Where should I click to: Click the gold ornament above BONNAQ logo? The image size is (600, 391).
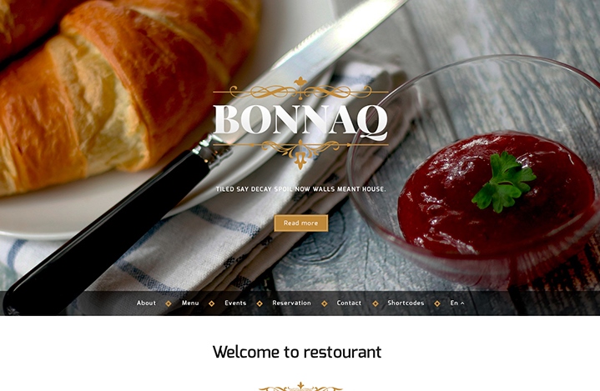tap(300, 89)
